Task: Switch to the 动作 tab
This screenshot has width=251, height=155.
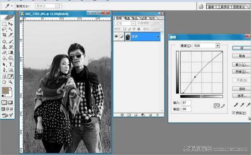Action: 152,18
